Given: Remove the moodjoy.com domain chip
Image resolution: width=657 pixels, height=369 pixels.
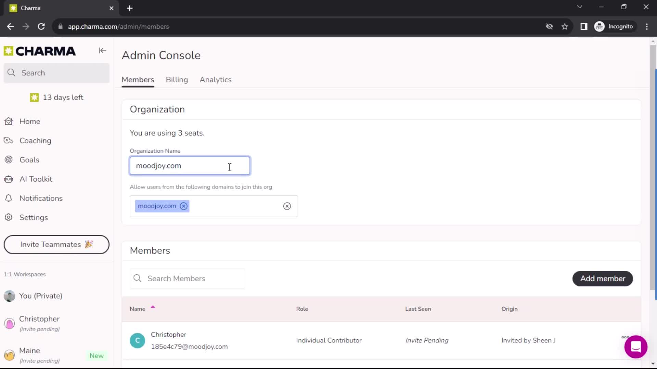Looking at the screenshot, I should click(x=184, y=206).
